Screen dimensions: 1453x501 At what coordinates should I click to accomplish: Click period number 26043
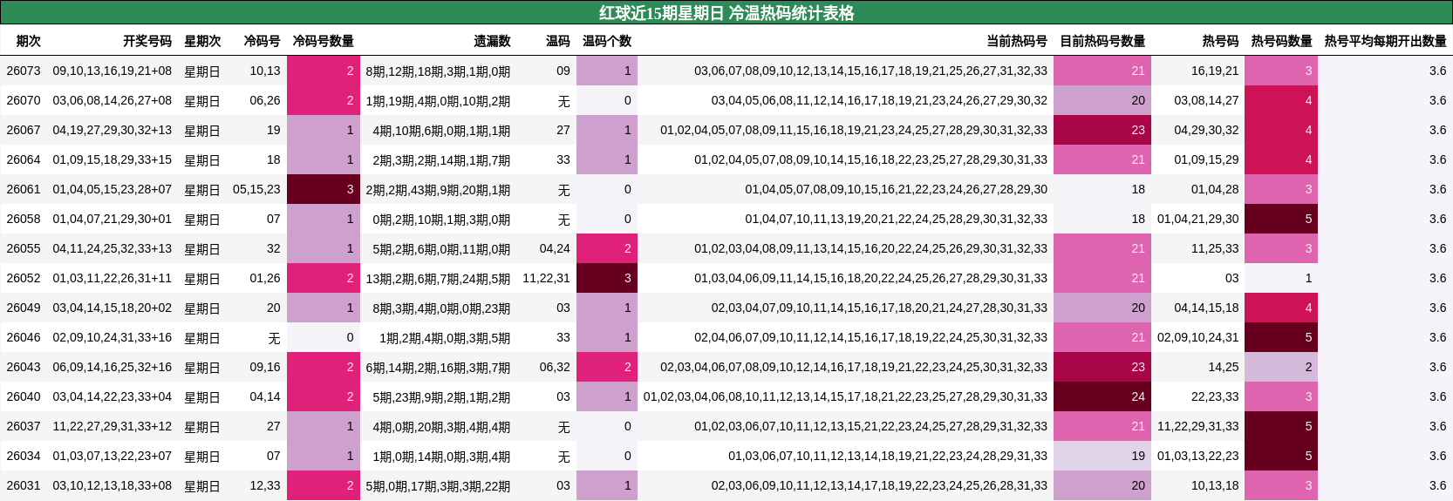coord(24,367)
